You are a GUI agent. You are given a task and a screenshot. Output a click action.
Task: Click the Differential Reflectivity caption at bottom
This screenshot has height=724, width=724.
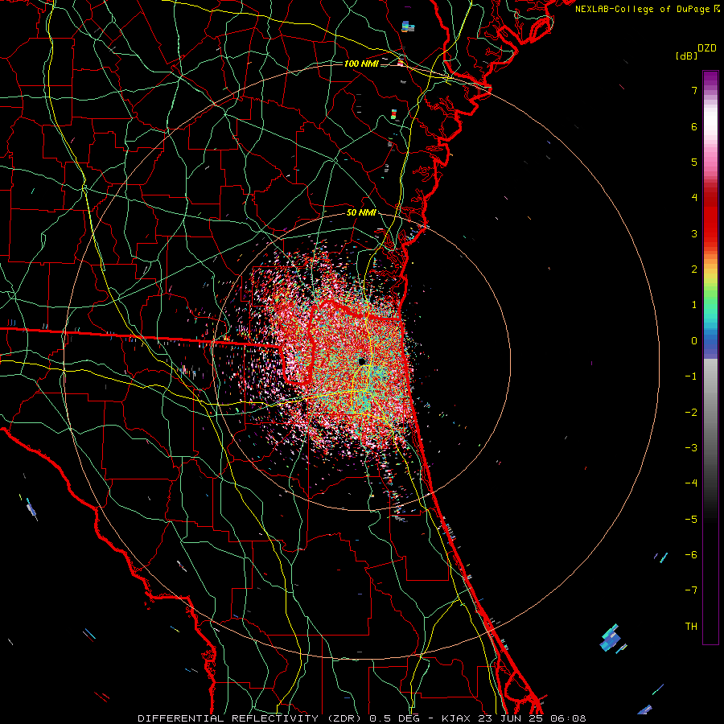click(362, 718)
